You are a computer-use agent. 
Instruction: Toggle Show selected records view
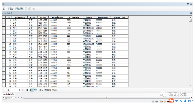pos(36,90)
